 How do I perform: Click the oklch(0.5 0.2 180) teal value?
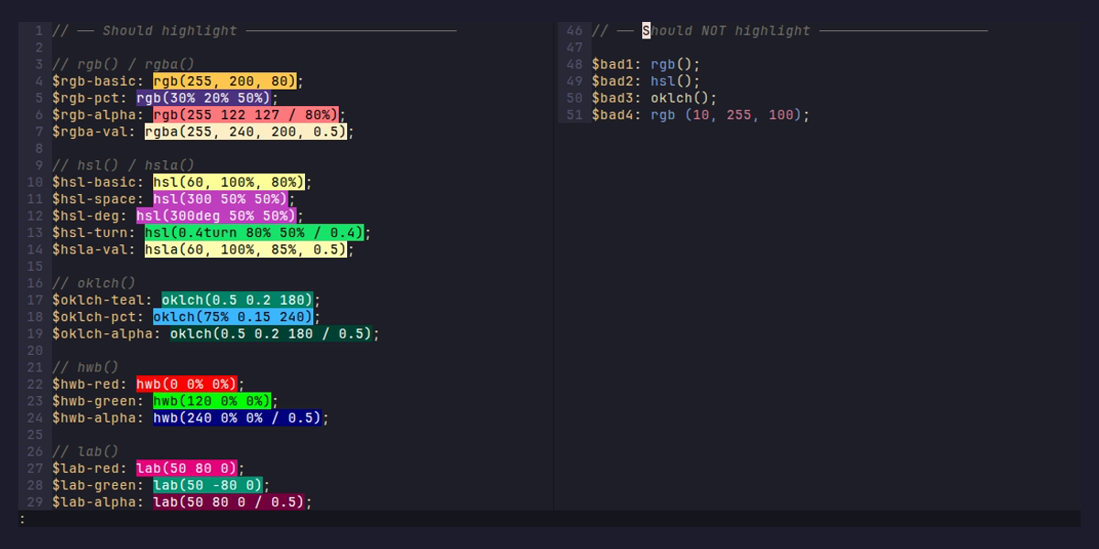tap(237, 300)
